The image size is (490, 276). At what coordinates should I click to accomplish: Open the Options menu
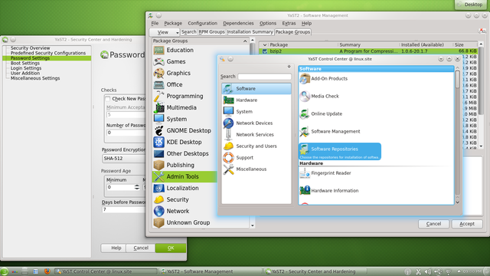(268, 23)
